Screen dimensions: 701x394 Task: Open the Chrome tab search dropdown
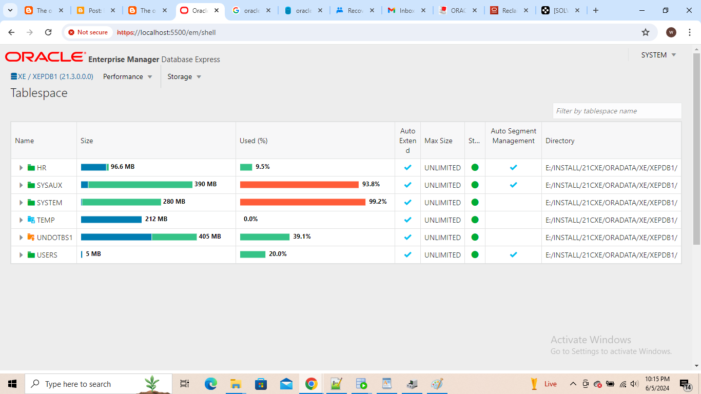(x=10, y=10)
